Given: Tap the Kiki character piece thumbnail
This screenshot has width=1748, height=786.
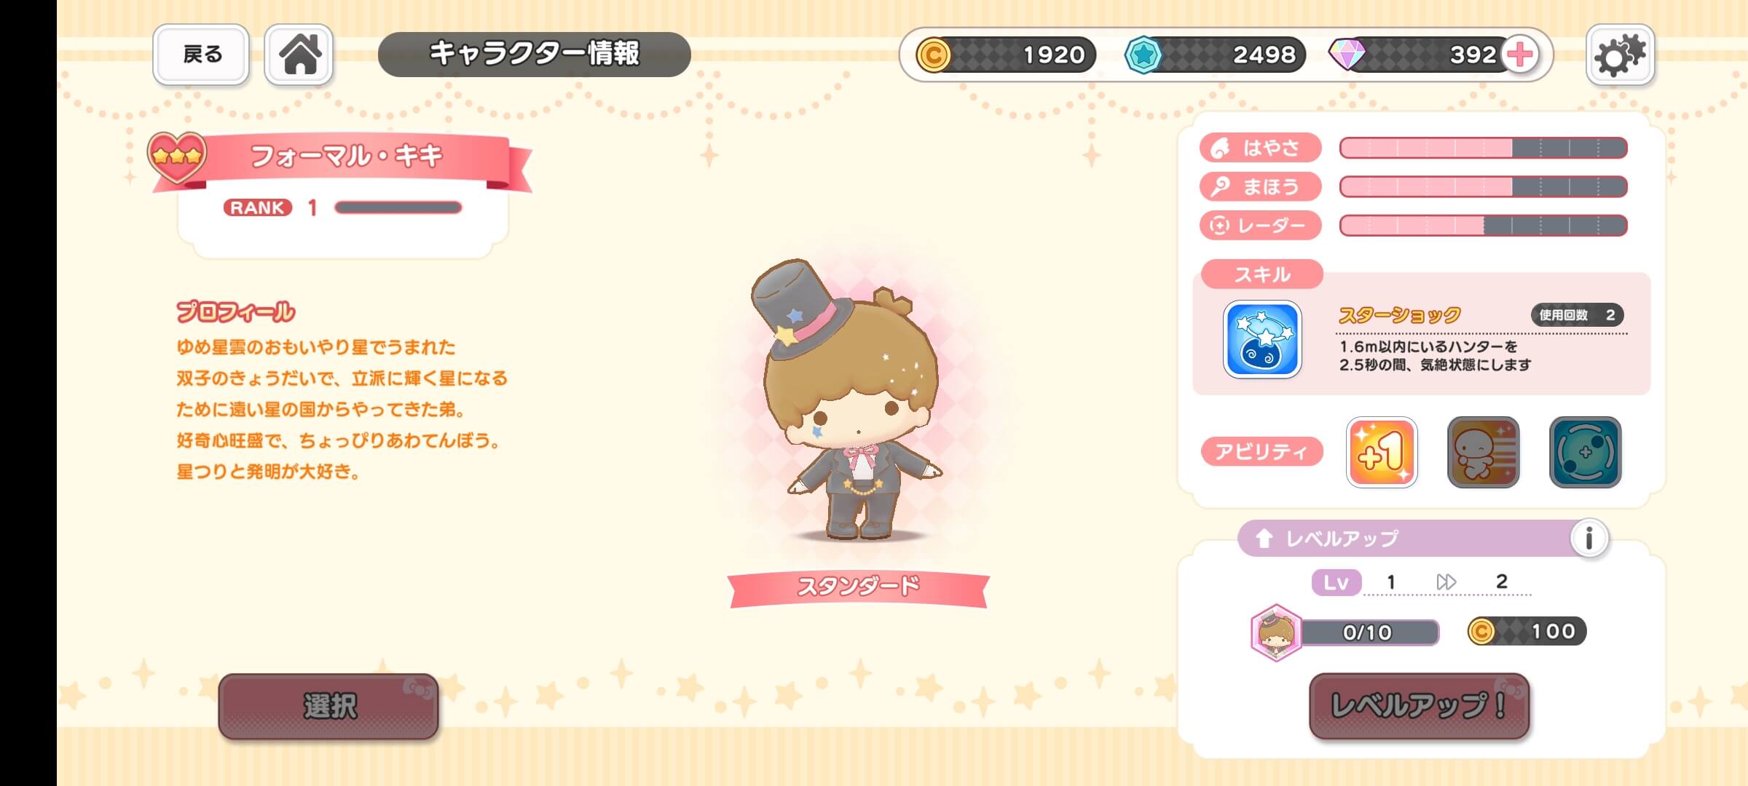Looking at the screenshot, I should [x=1276, y=632].
